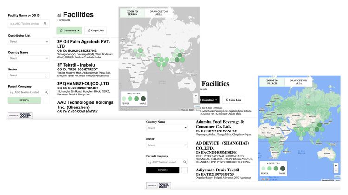
Task: Click Copy Link next to black Download
Action: point(233,100)
